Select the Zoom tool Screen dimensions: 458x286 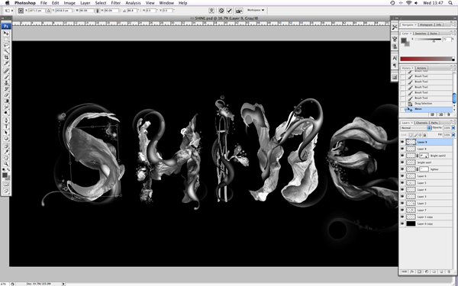6,164
